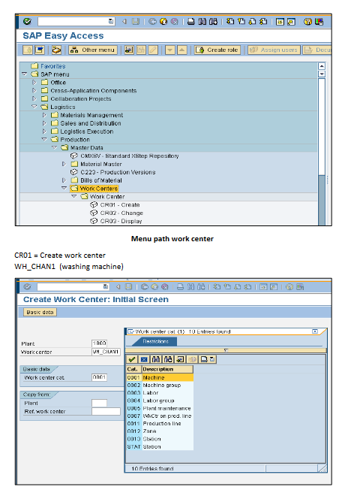Click the yellow Exit icon in SAP Easy Access toolbar
This screenshot has width=342, height=496.
(x=163, y=22)
